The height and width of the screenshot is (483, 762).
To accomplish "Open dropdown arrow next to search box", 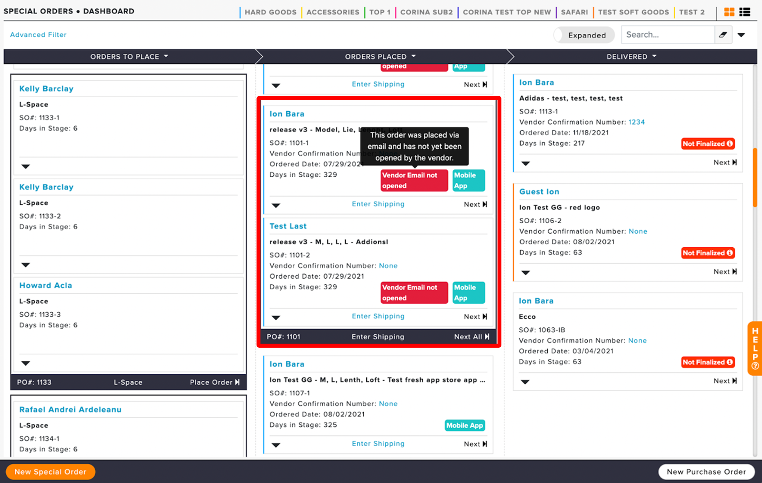I will (741, 35).
